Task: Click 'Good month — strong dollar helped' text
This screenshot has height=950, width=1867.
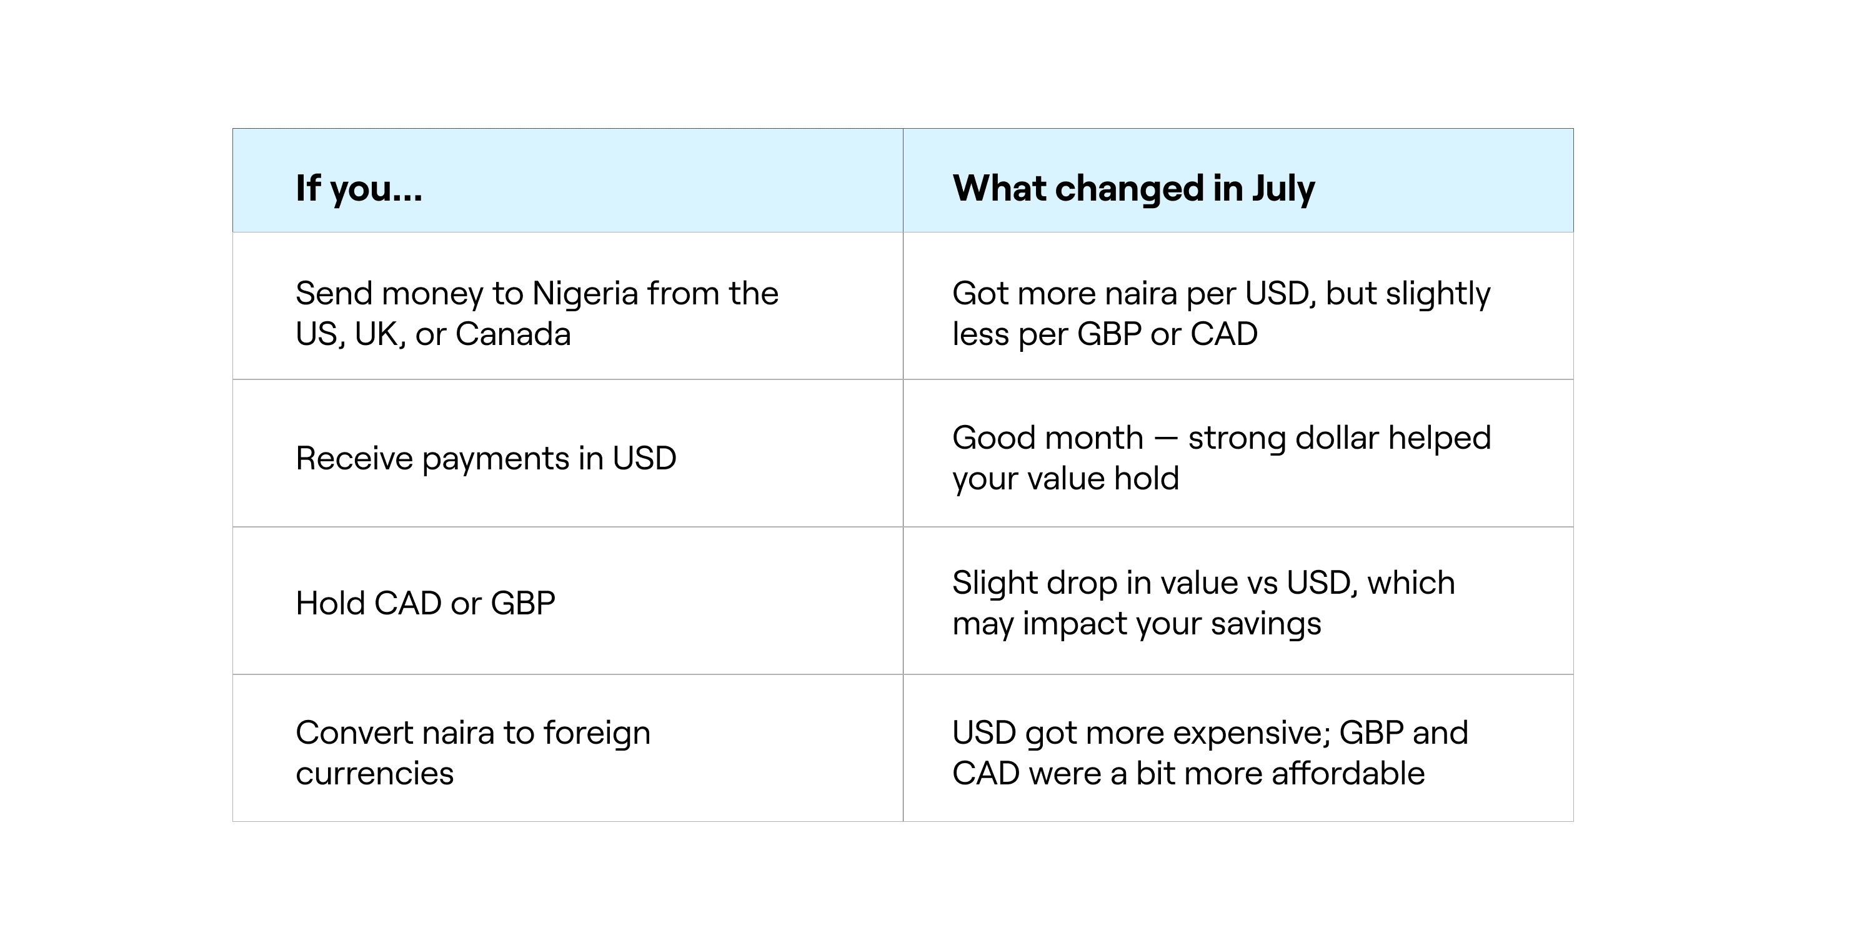Action: click(x=1221, y=438)
